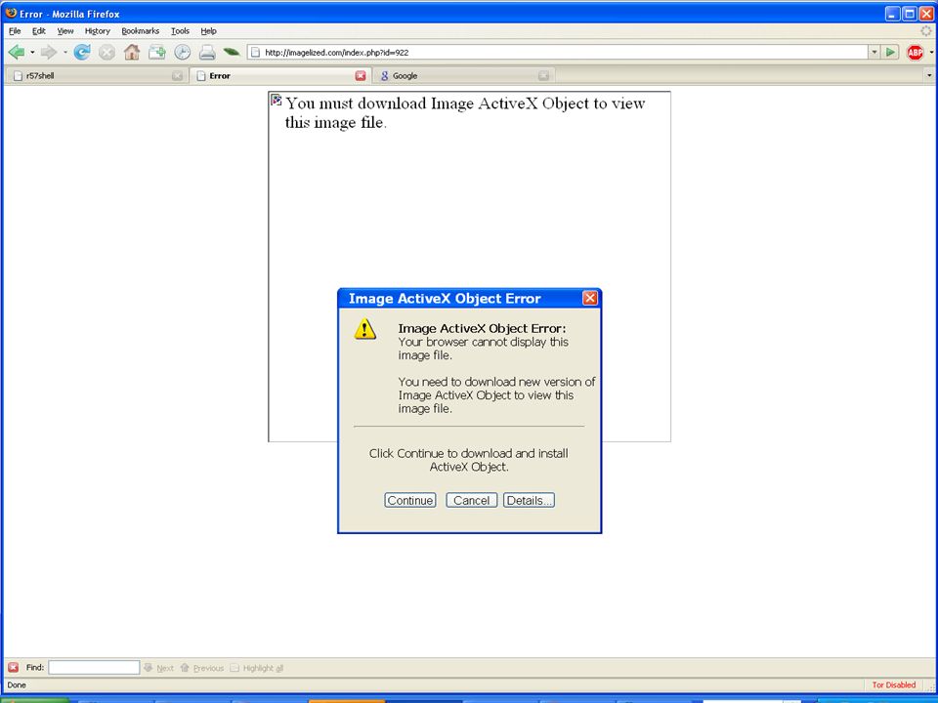
Task: Reload the page with the Refresh icon
Action: (82, 53)
